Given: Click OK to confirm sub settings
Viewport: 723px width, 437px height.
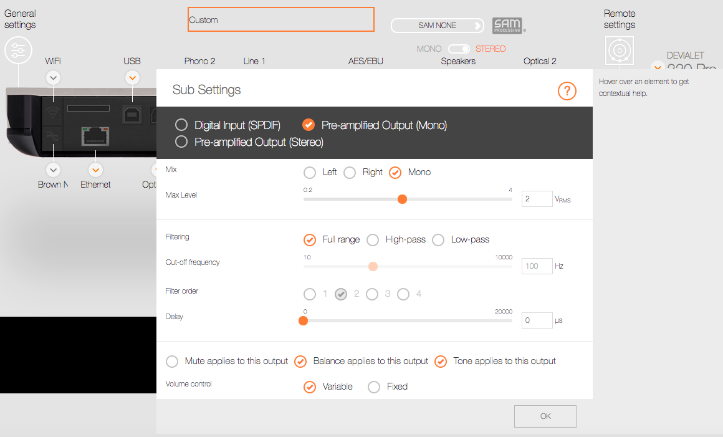Looking at the screenshot, I should 545,416.
